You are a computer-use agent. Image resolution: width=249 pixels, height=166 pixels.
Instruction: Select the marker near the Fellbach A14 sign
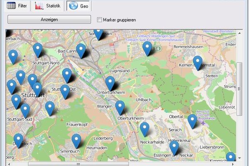[x=147, y=49]
